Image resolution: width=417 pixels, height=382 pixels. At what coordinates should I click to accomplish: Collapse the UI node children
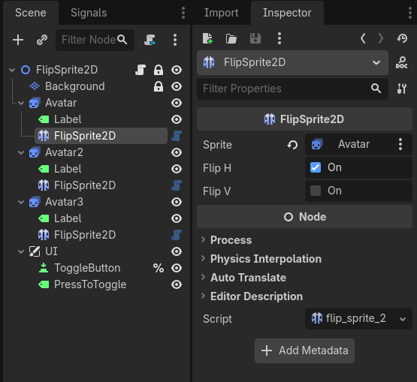(21, 251)
